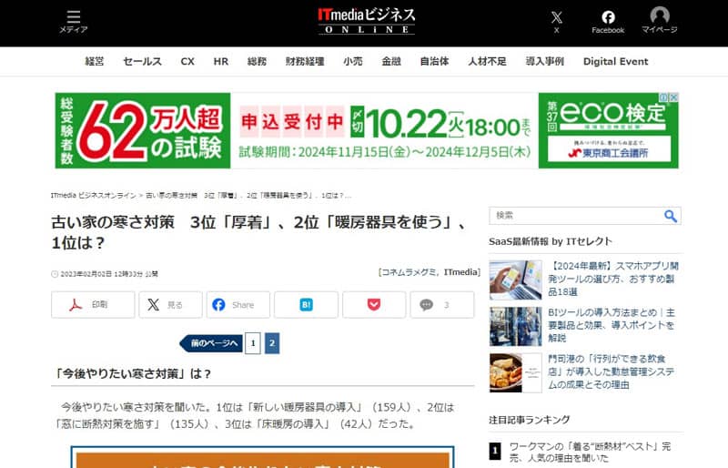Close the ad with the X button

coord(674,97)
